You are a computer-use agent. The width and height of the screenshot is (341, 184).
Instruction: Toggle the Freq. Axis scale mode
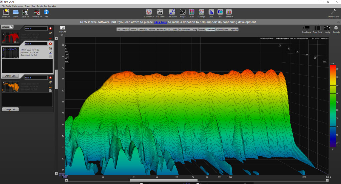point(317,28)
